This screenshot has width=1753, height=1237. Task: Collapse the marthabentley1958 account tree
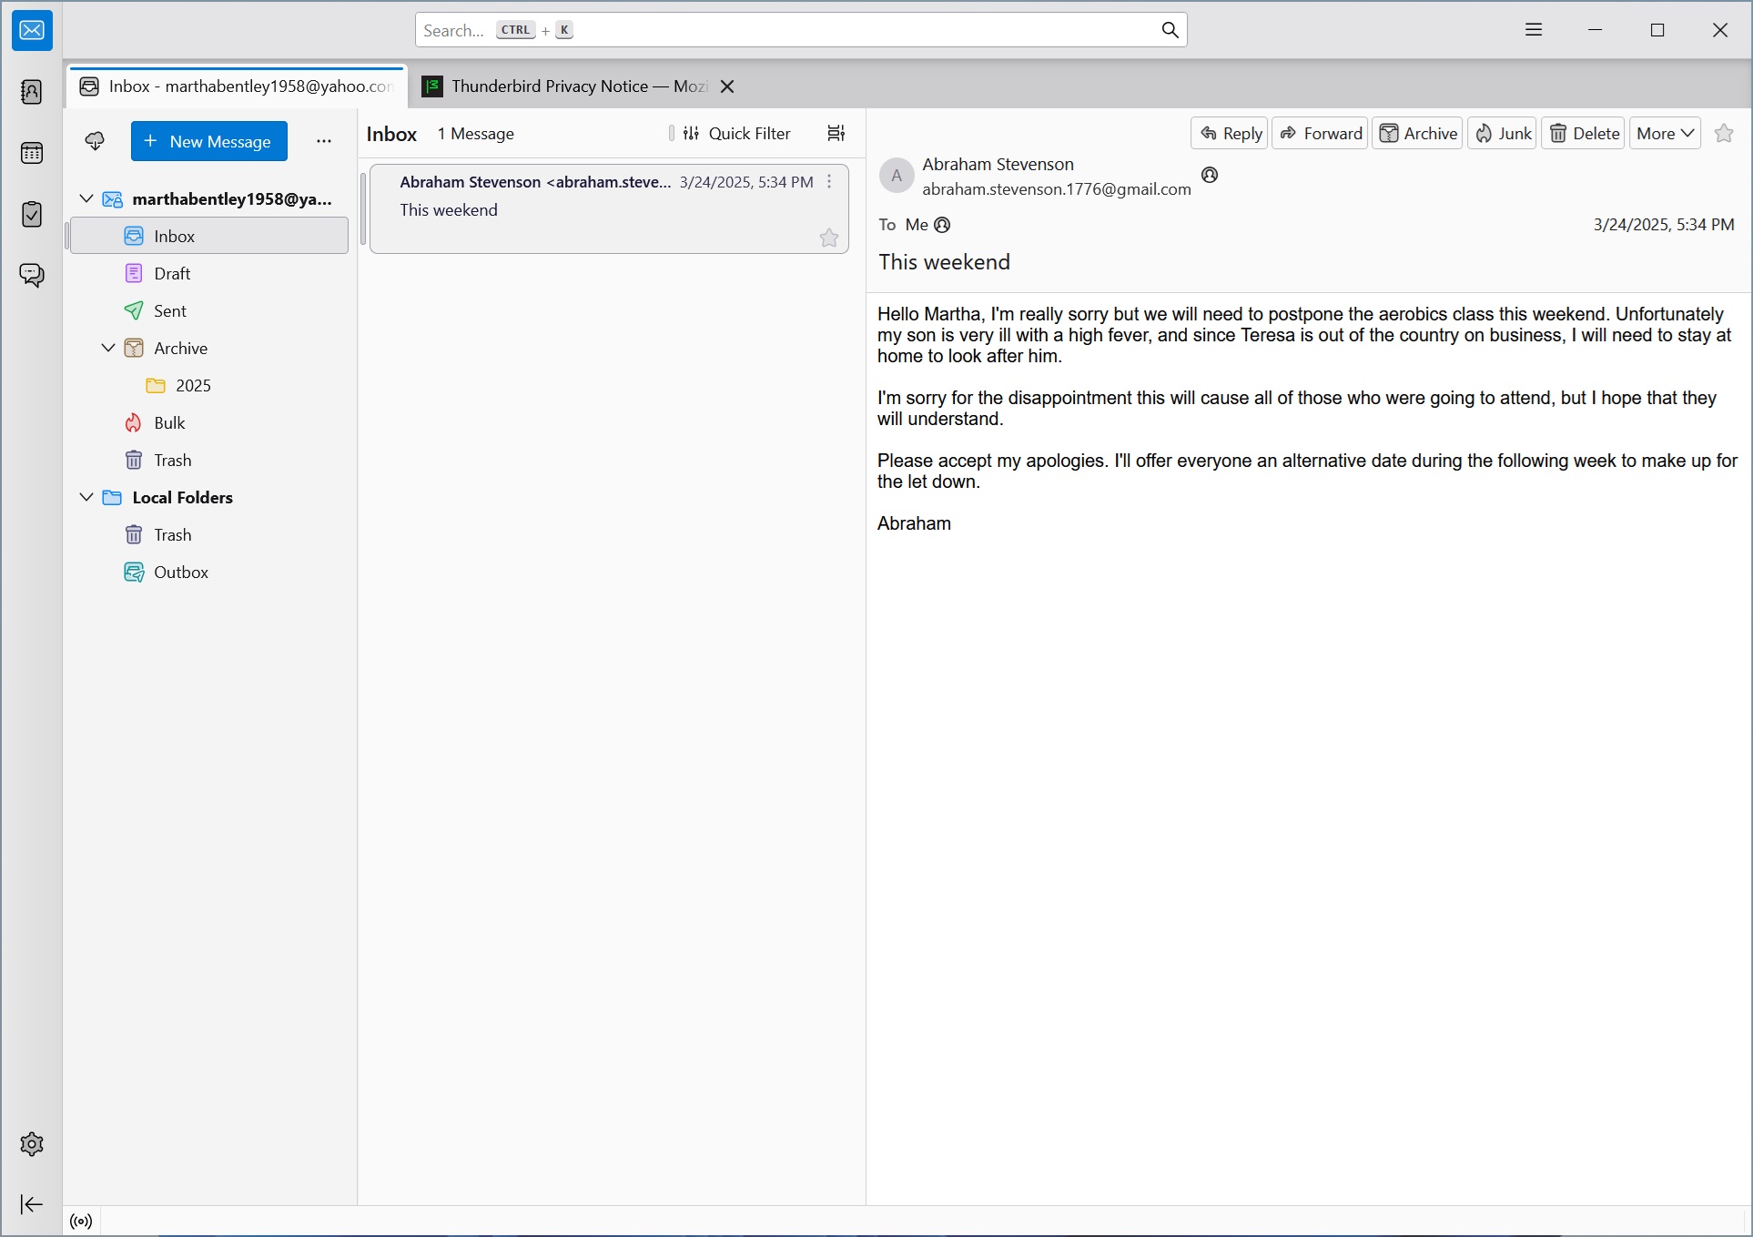click(86, 198)
